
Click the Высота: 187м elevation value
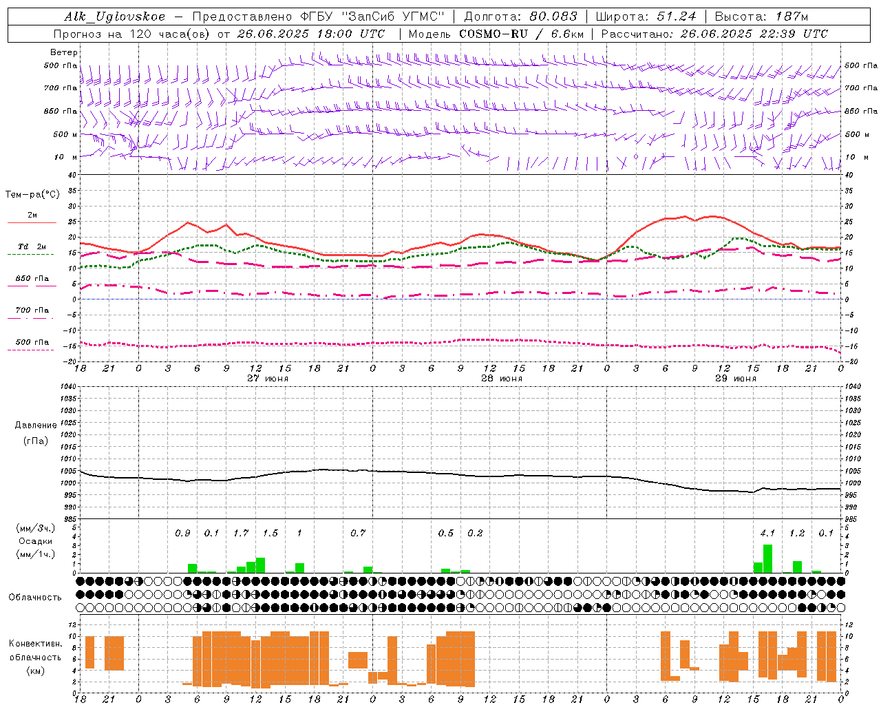(x=761, y=17)
